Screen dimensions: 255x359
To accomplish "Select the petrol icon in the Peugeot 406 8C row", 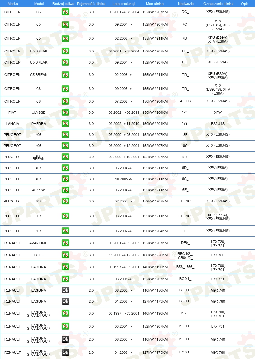I will [x=66, y=146].
